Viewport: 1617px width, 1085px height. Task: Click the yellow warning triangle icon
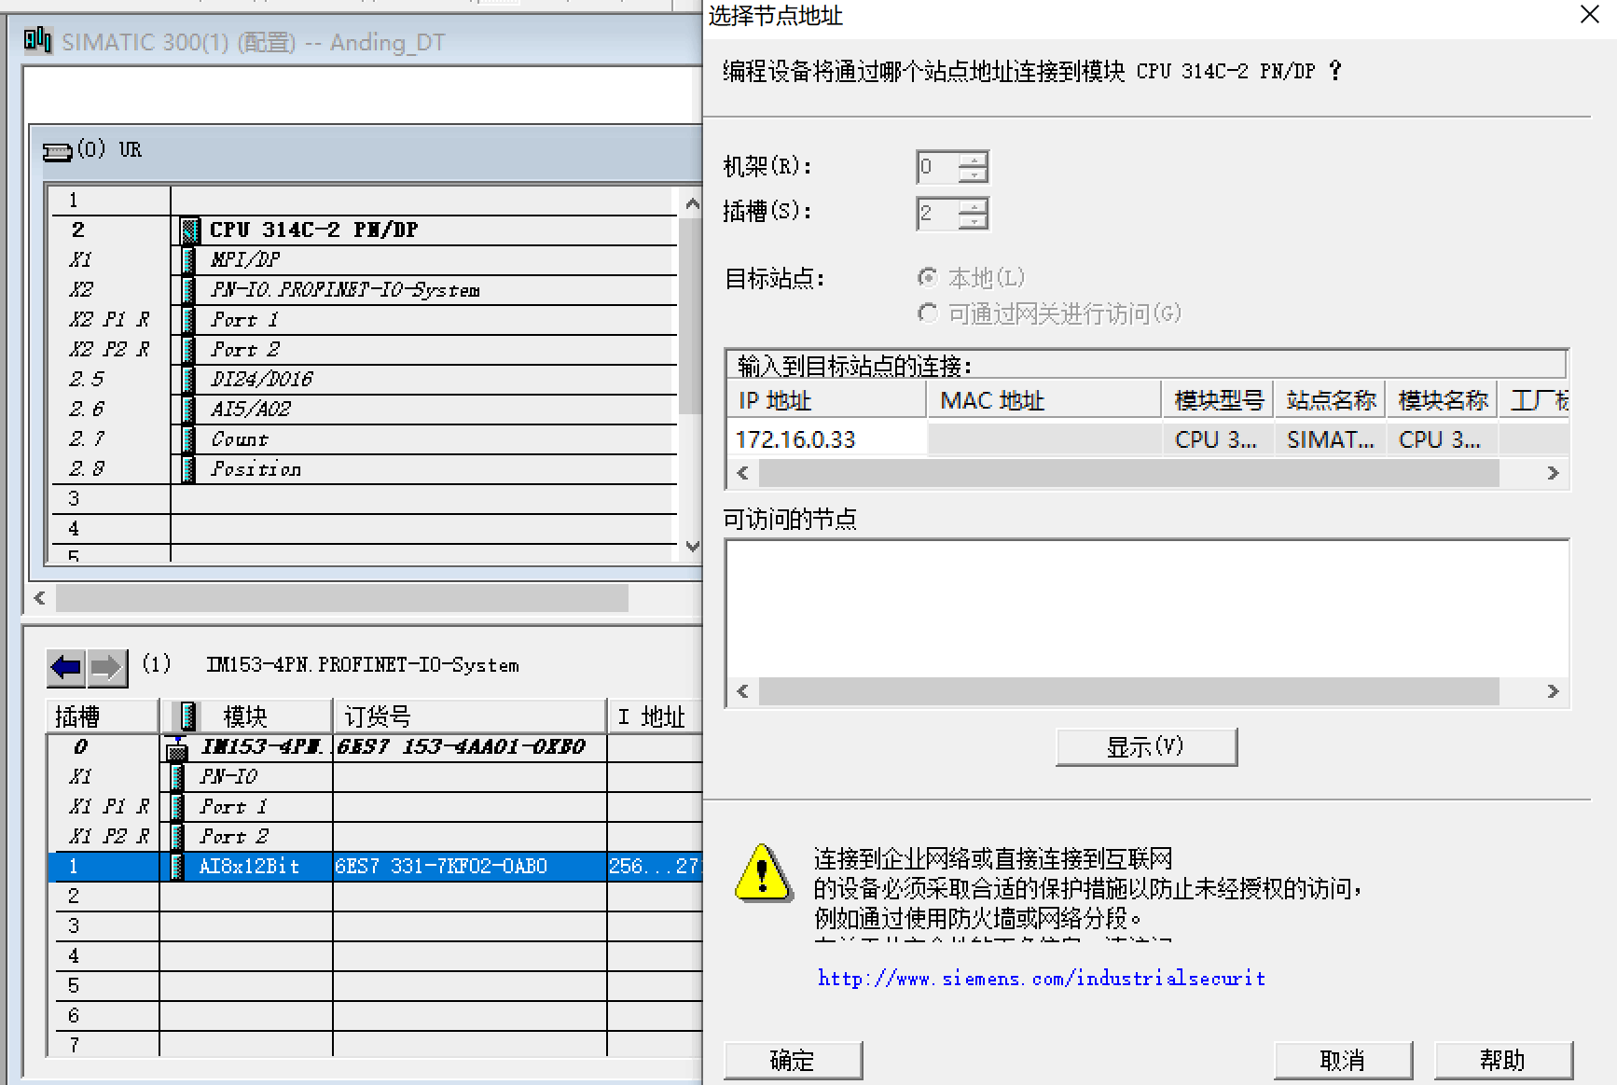coord(763,873)
